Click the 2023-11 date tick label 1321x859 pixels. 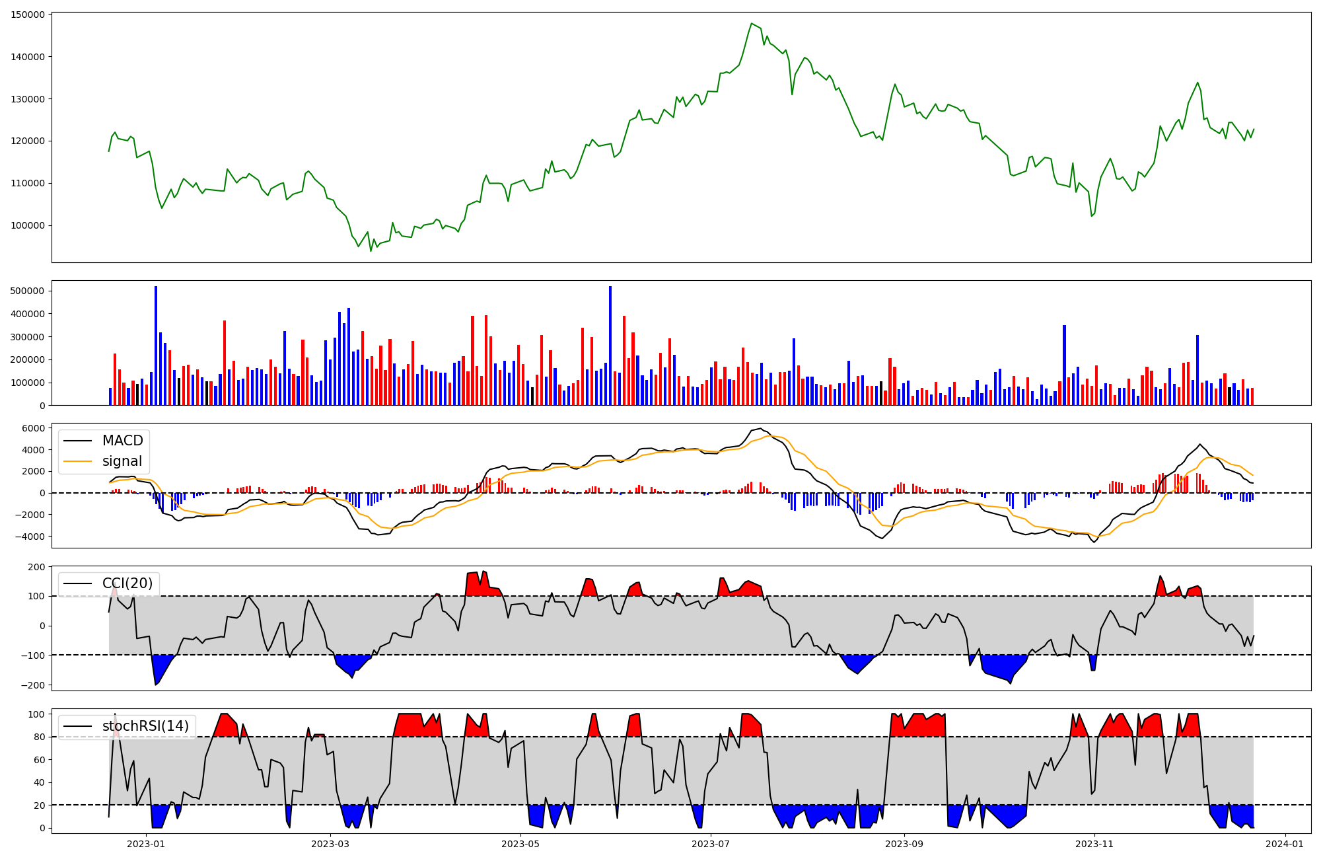(1094, 844)
